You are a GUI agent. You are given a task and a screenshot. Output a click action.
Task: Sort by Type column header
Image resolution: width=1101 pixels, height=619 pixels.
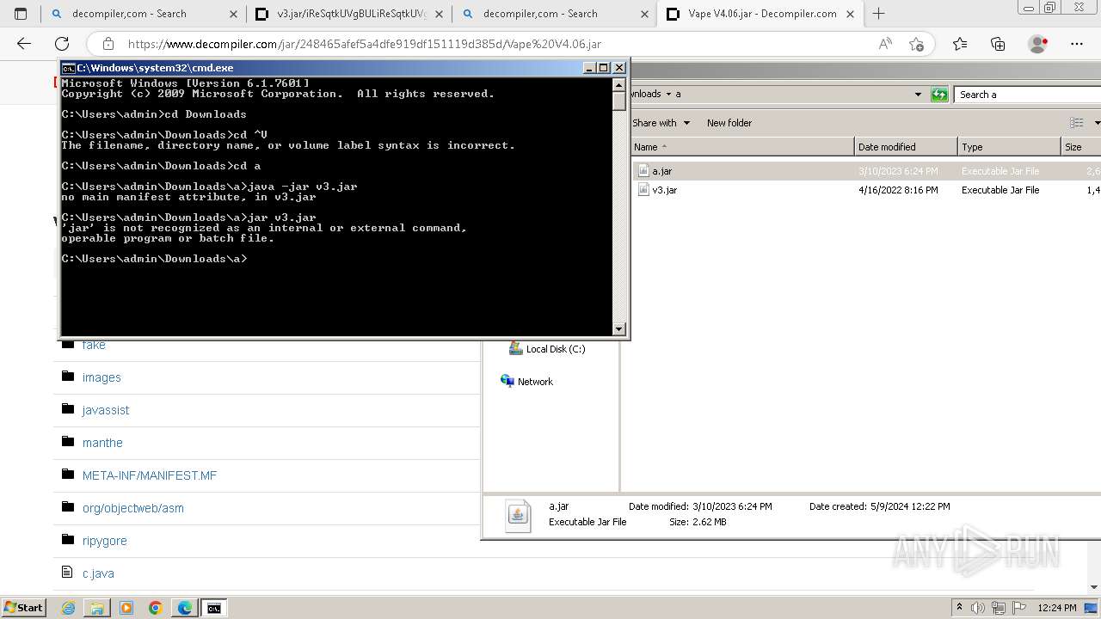pos(1009,147)
